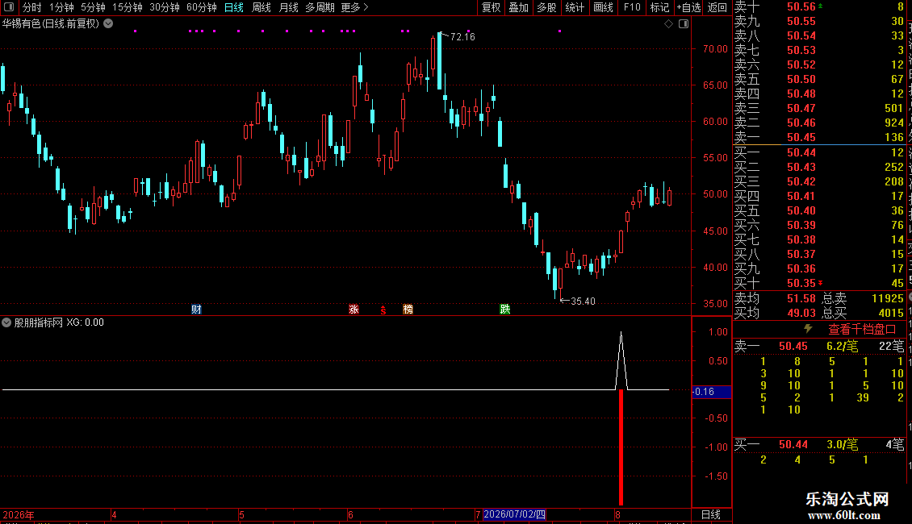Click the 35.40 low price label
912x524 pixels.
point(583,301)
